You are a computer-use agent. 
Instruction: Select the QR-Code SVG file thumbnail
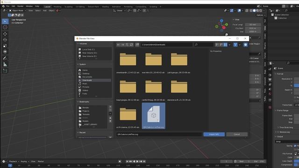154,116
